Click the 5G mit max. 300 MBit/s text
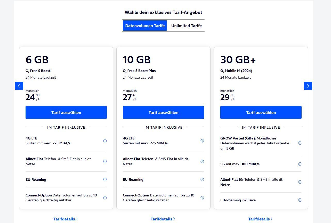331x223 pixels. point(240,164)
